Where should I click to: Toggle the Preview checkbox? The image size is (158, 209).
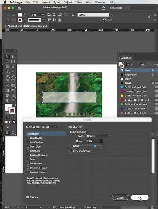point(27,197)
